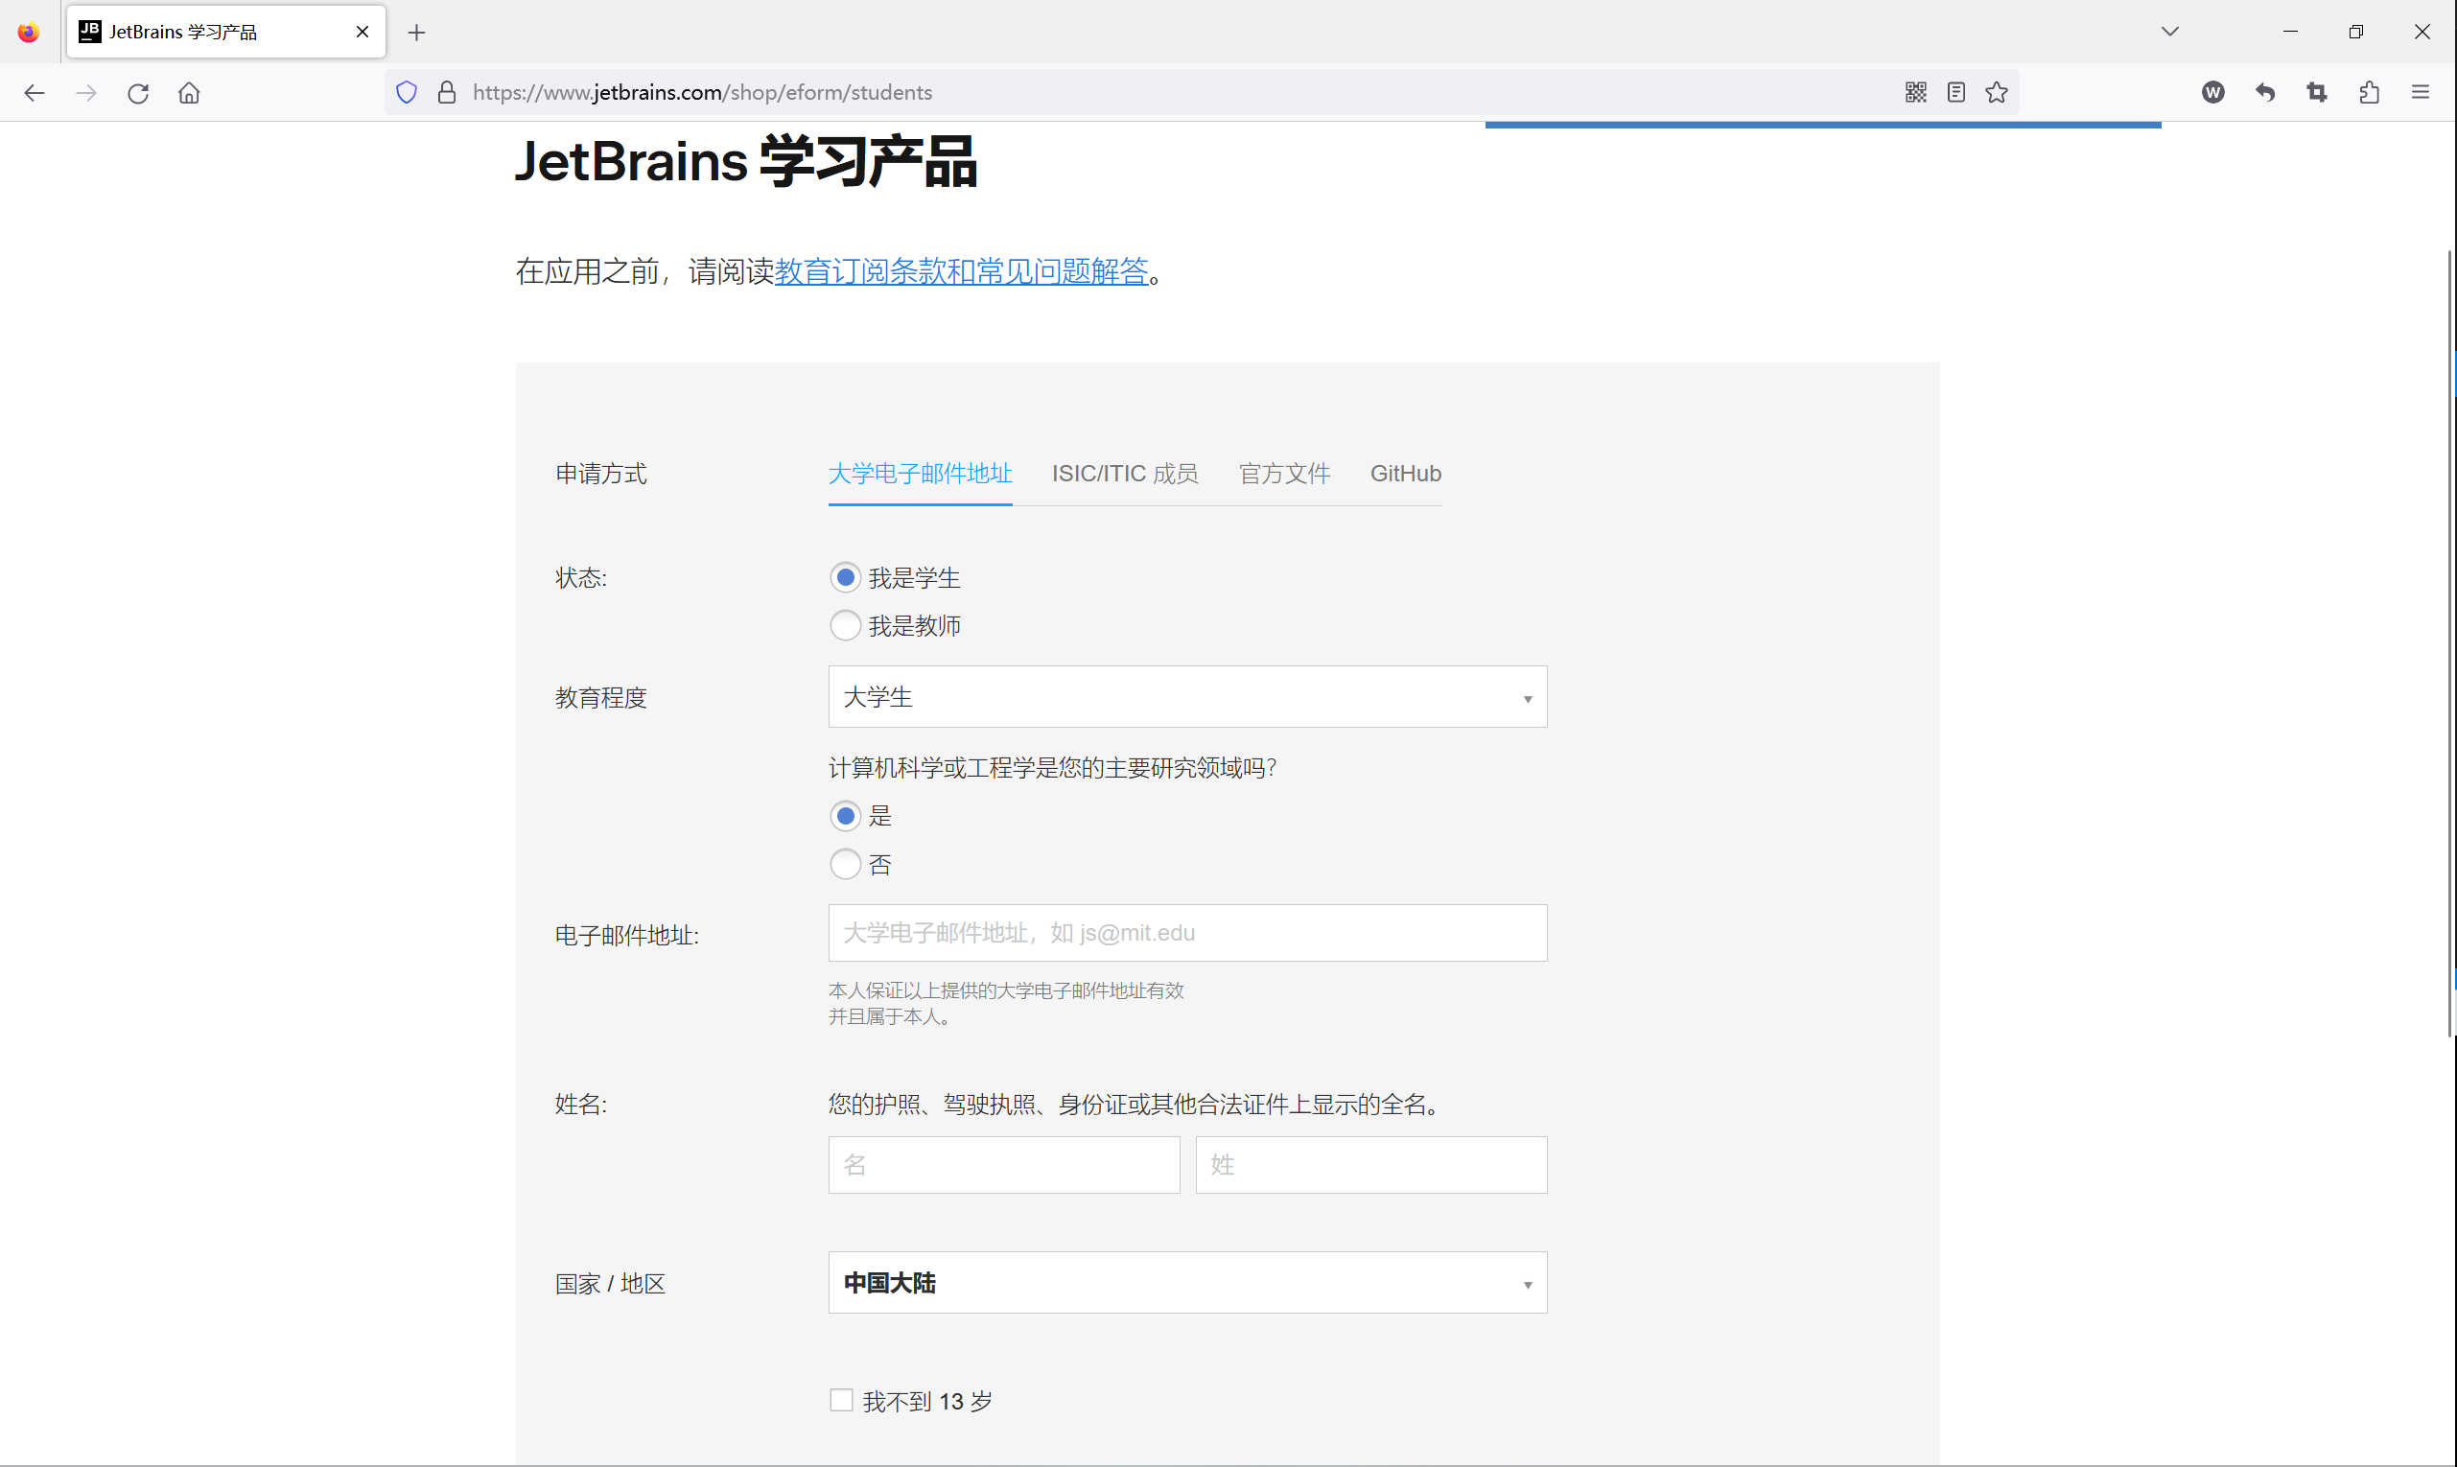Click the 我是学生 label text
The width and height of the screenshot is (2457, 1467).
click(915, 577)
